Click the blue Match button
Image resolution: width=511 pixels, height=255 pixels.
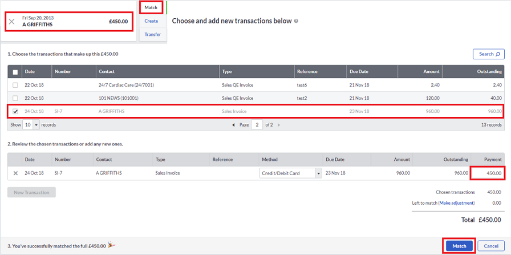coord(459,246)
